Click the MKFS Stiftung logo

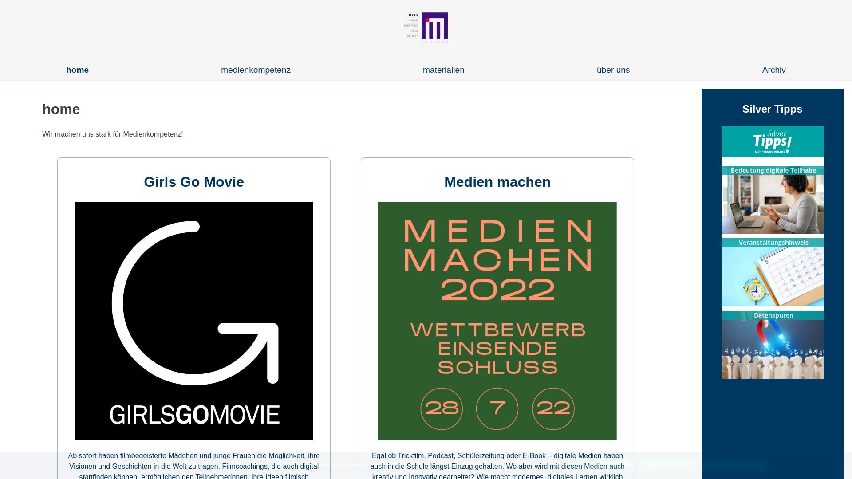(426, 28)
